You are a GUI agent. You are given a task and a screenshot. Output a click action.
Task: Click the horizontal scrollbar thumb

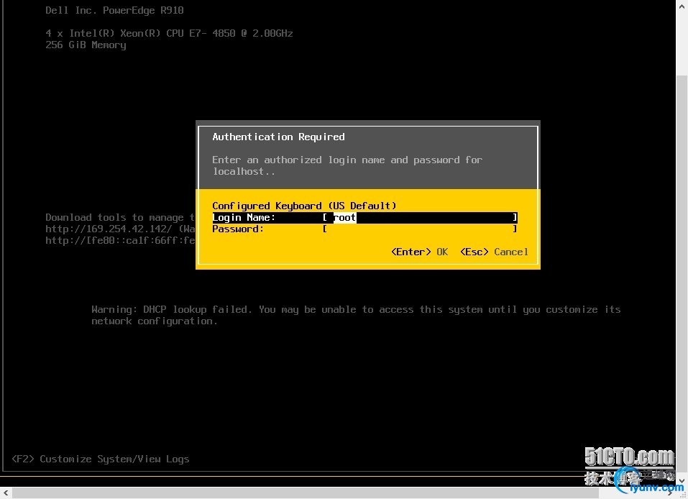[306, 493]
